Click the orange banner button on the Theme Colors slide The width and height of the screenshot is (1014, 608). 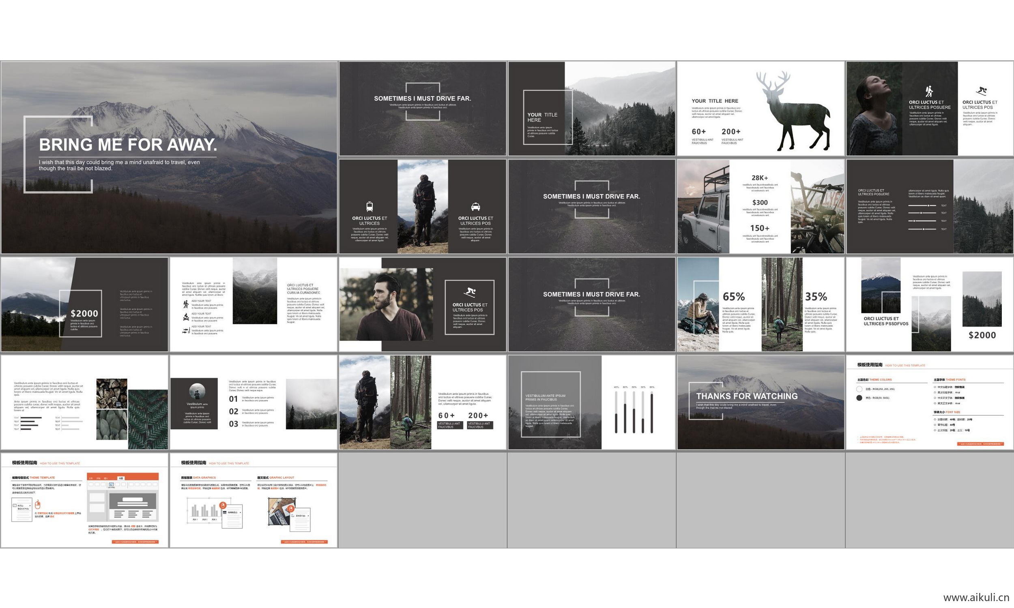click(x=980, y=444)
